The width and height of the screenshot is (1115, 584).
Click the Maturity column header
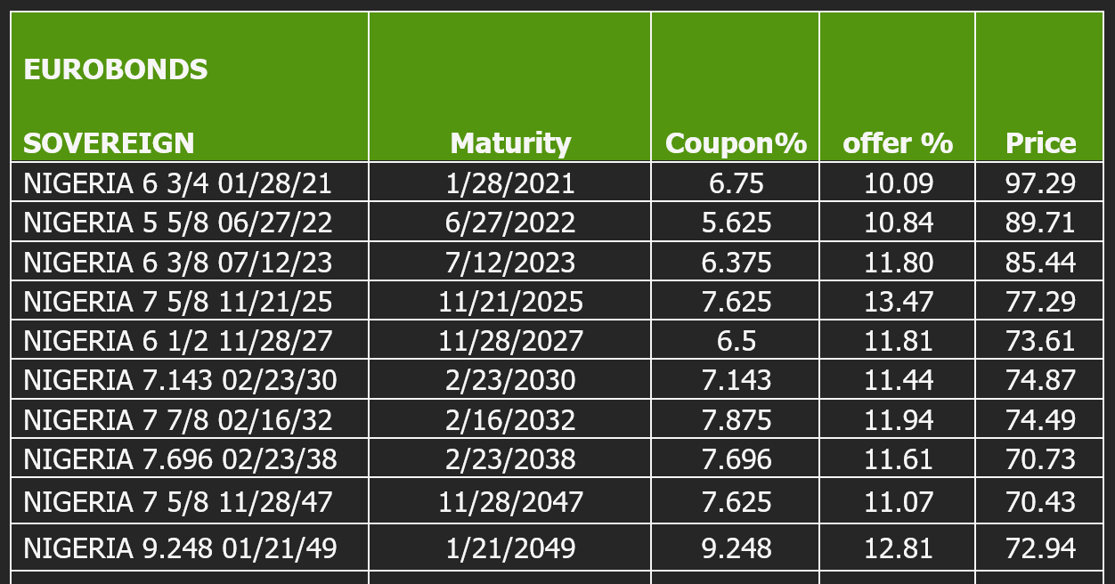[x=510, y=86]
